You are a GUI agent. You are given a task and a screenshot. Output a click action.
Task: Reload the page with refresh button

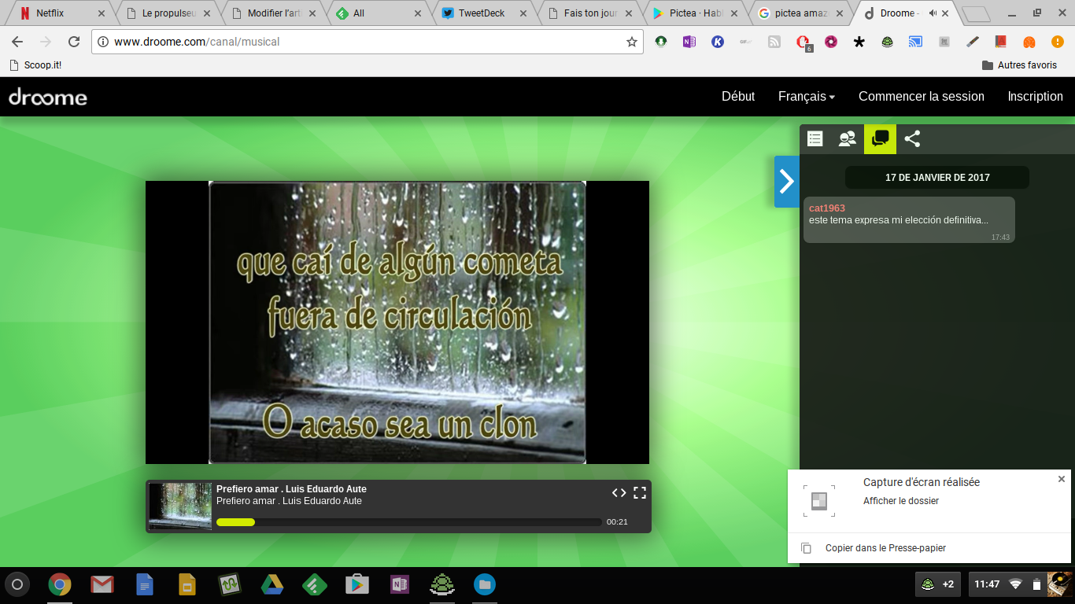pyautogui.click(x=74, y=42)
